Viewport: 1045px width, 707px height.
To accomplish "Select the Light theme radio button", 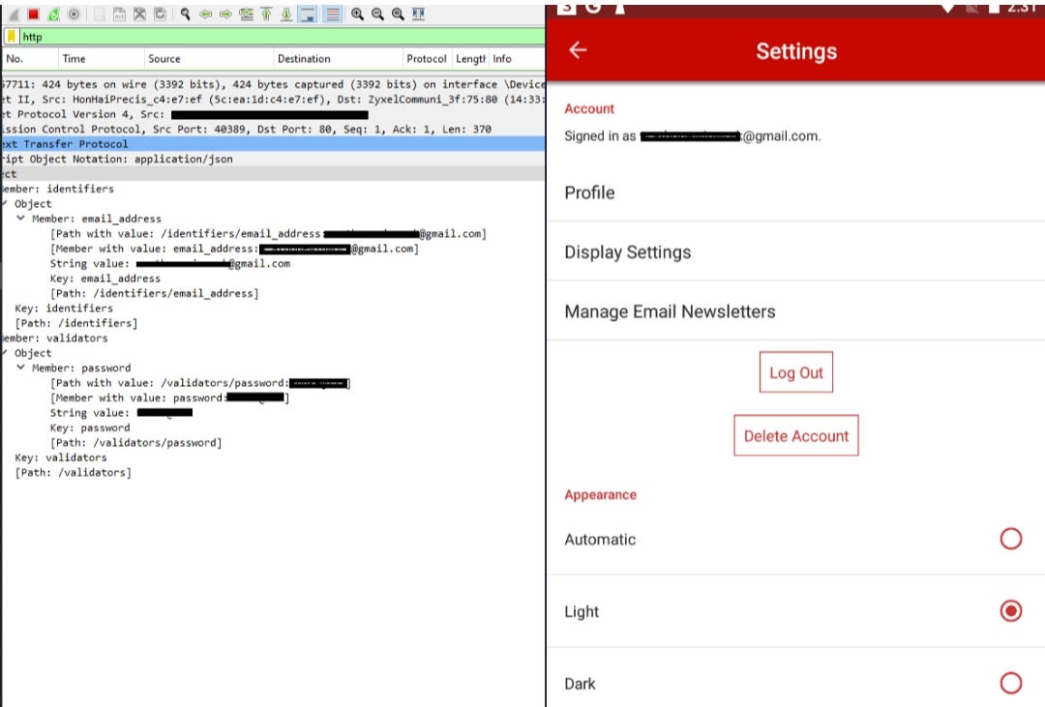I will coord(1010,610).
